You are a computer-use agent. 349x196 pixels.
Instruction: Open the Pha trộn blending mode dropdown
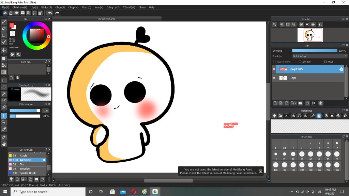[x=320, y=56]
